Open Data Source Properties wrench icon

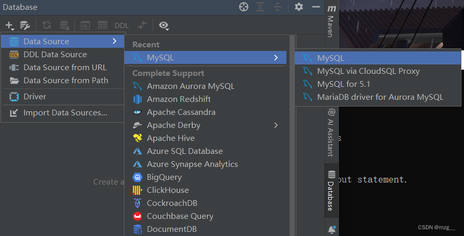25,25
